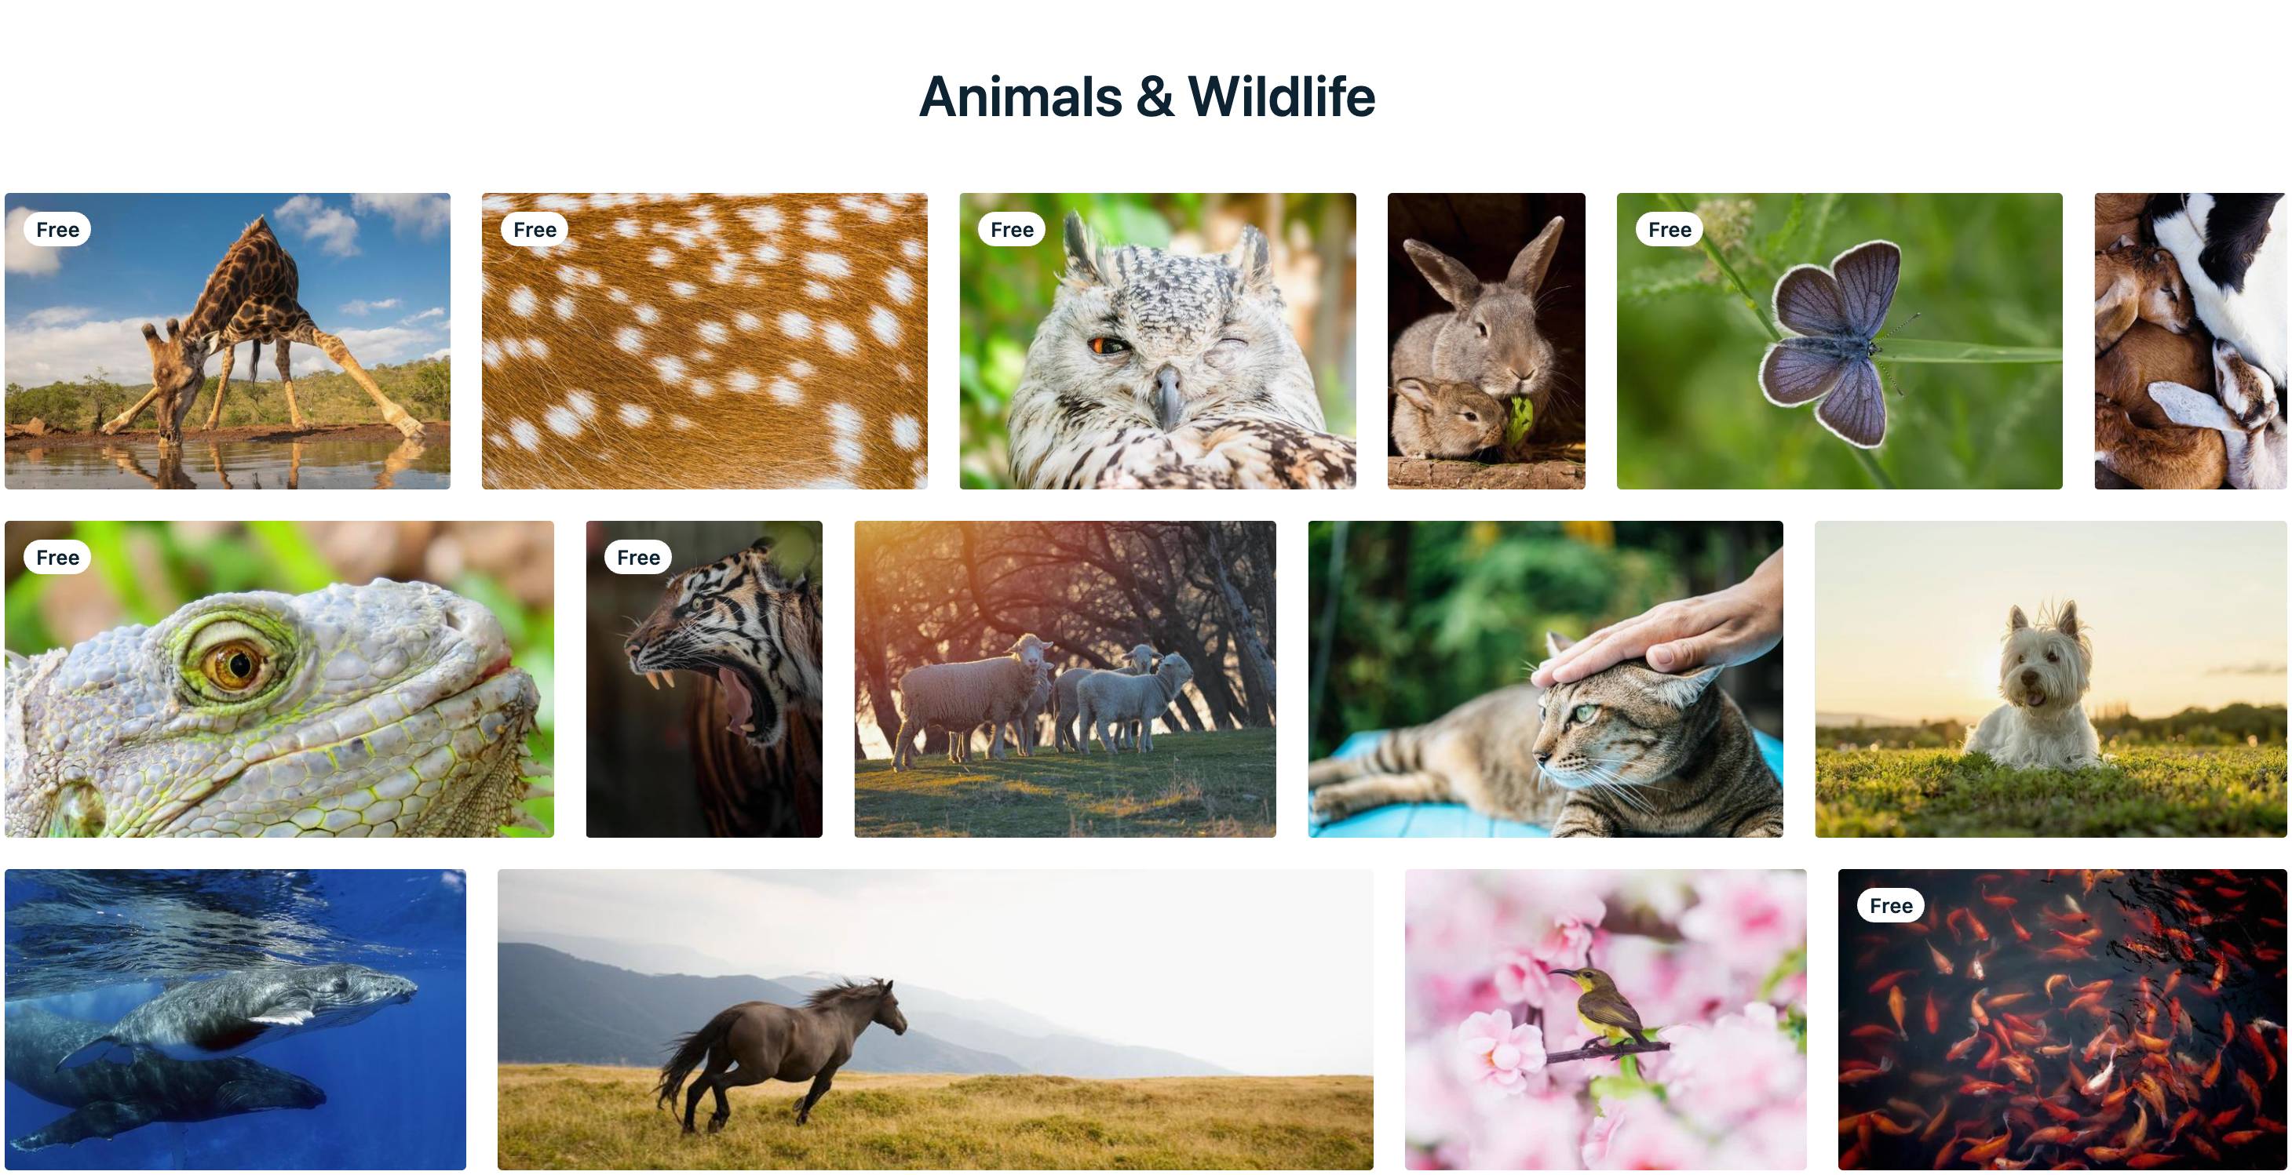Click the humpback whales underwater photo
2292x1175 pixels.
pos(235,1019)
